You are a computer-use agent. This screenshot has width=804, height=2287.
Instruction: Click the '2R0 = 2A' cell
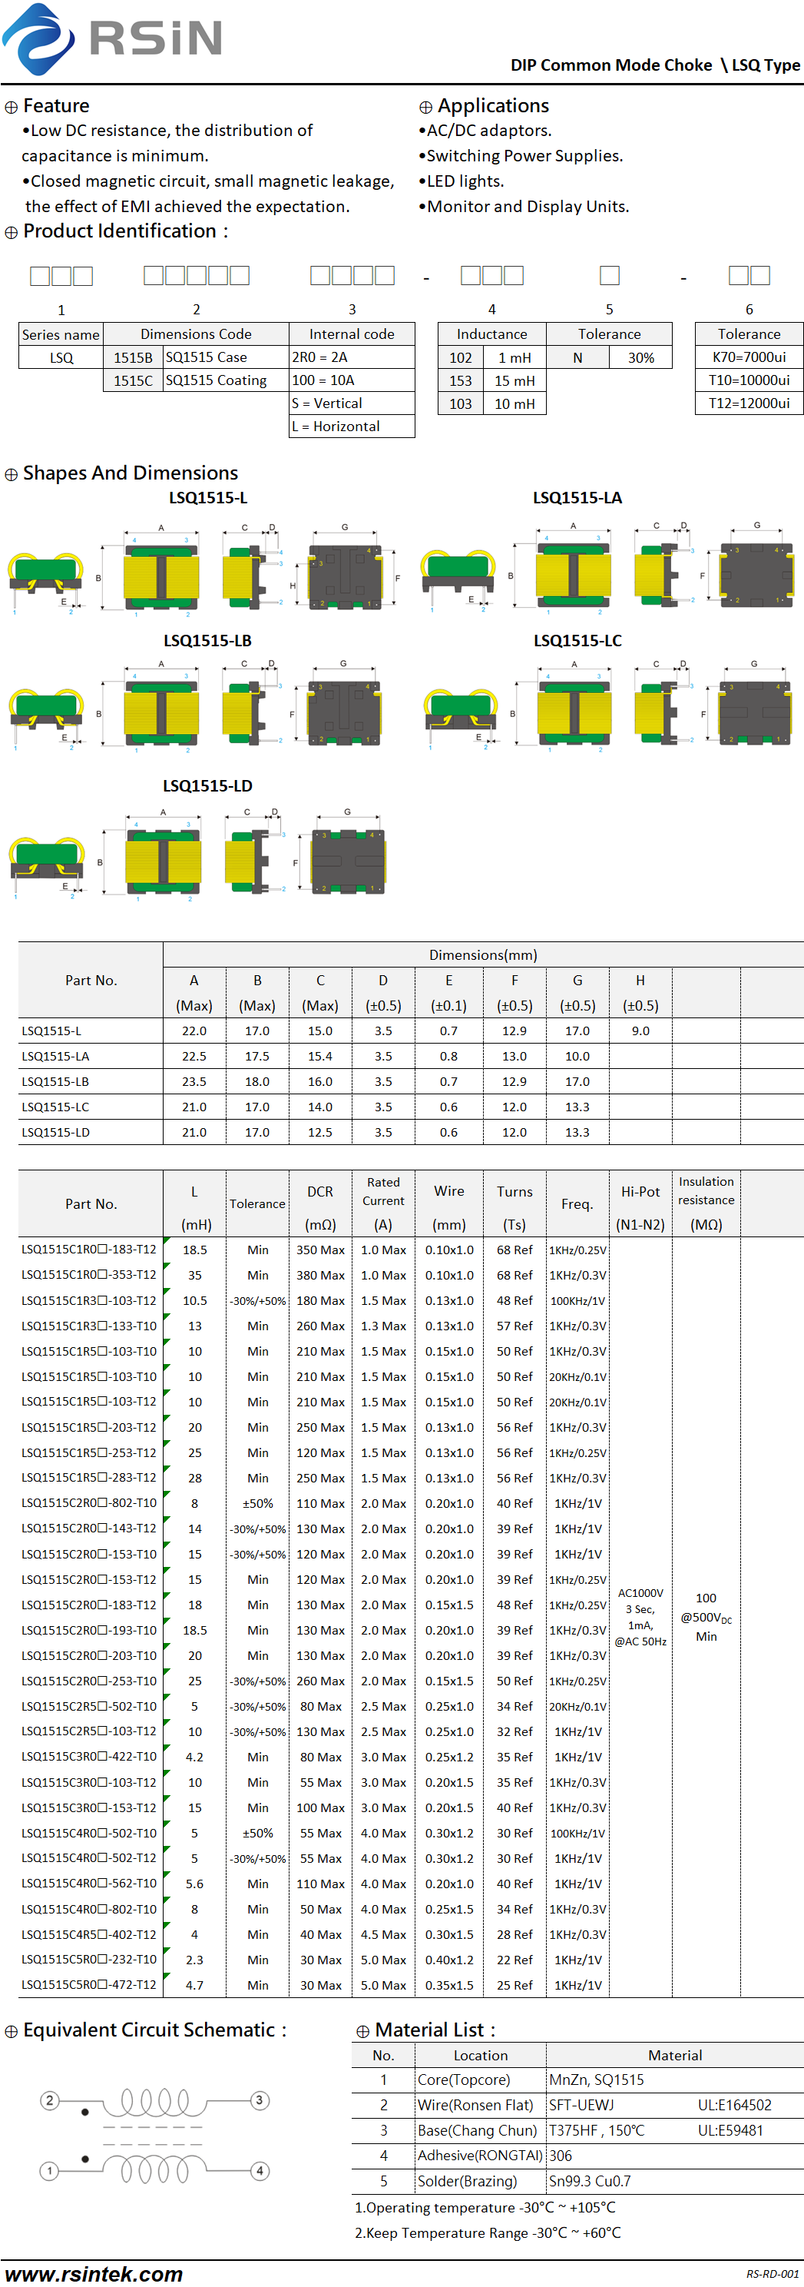click(x=352, y=358)
